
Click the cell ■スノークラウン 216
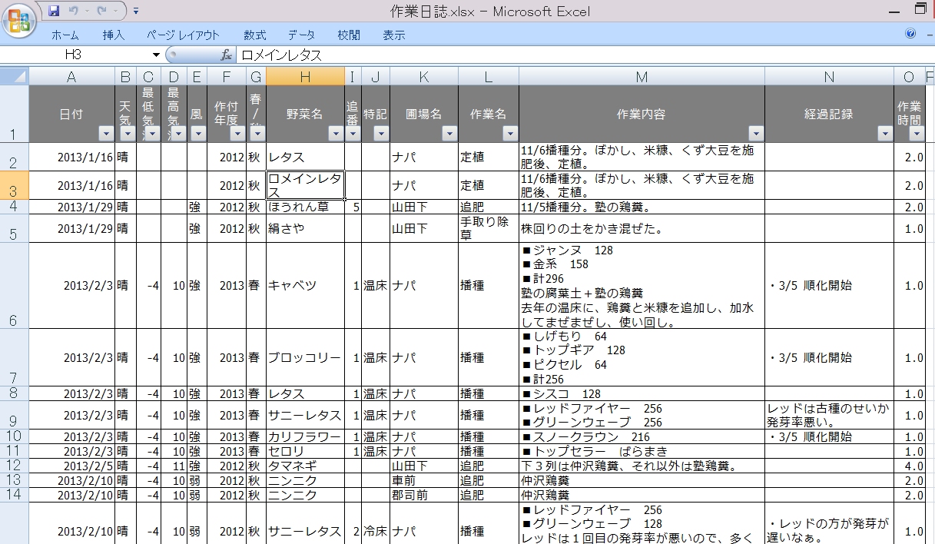pos(642,437)
